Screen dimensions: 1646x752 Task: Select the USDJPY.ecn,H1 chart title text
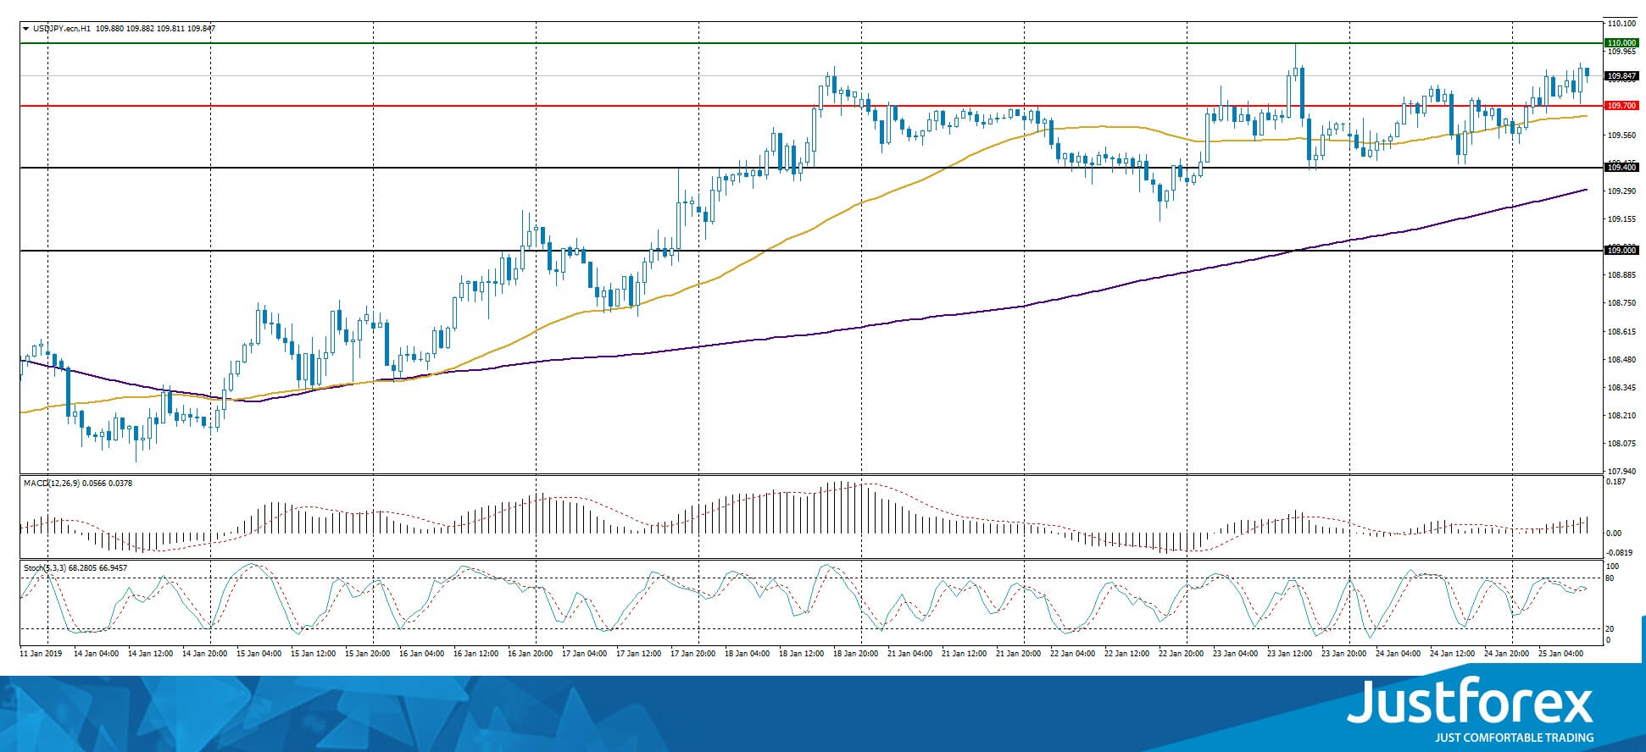tap(61, 29)
